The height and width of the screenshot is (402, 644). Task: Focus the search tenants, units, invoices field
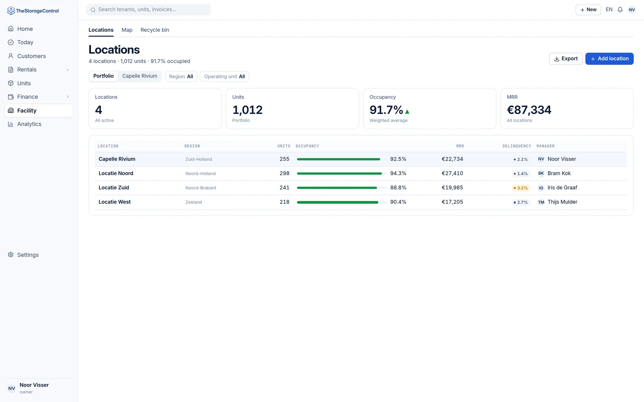coord(149,10)
